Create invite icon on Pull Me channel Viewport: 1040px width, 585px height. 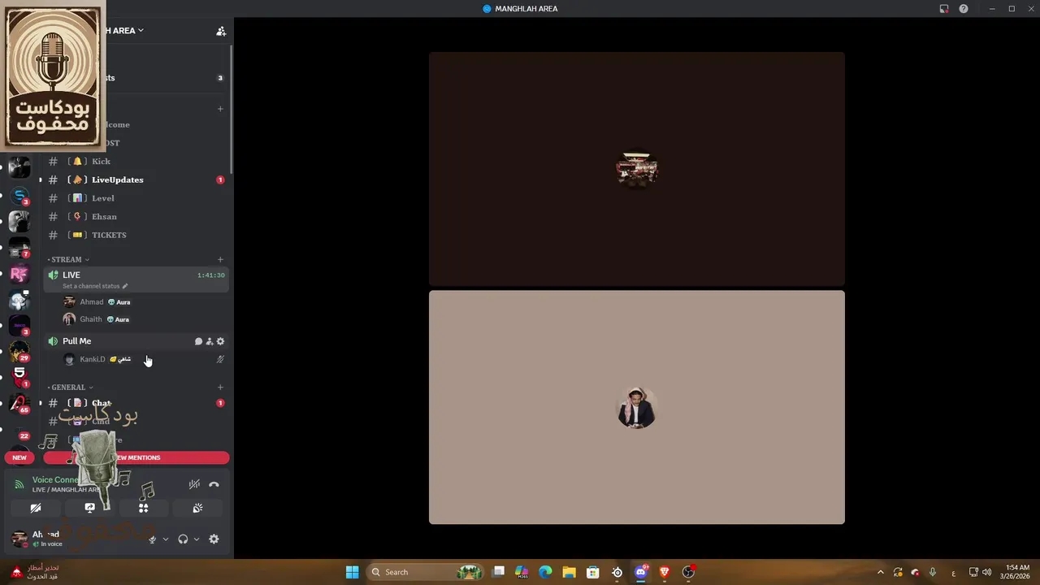[209, 341]
